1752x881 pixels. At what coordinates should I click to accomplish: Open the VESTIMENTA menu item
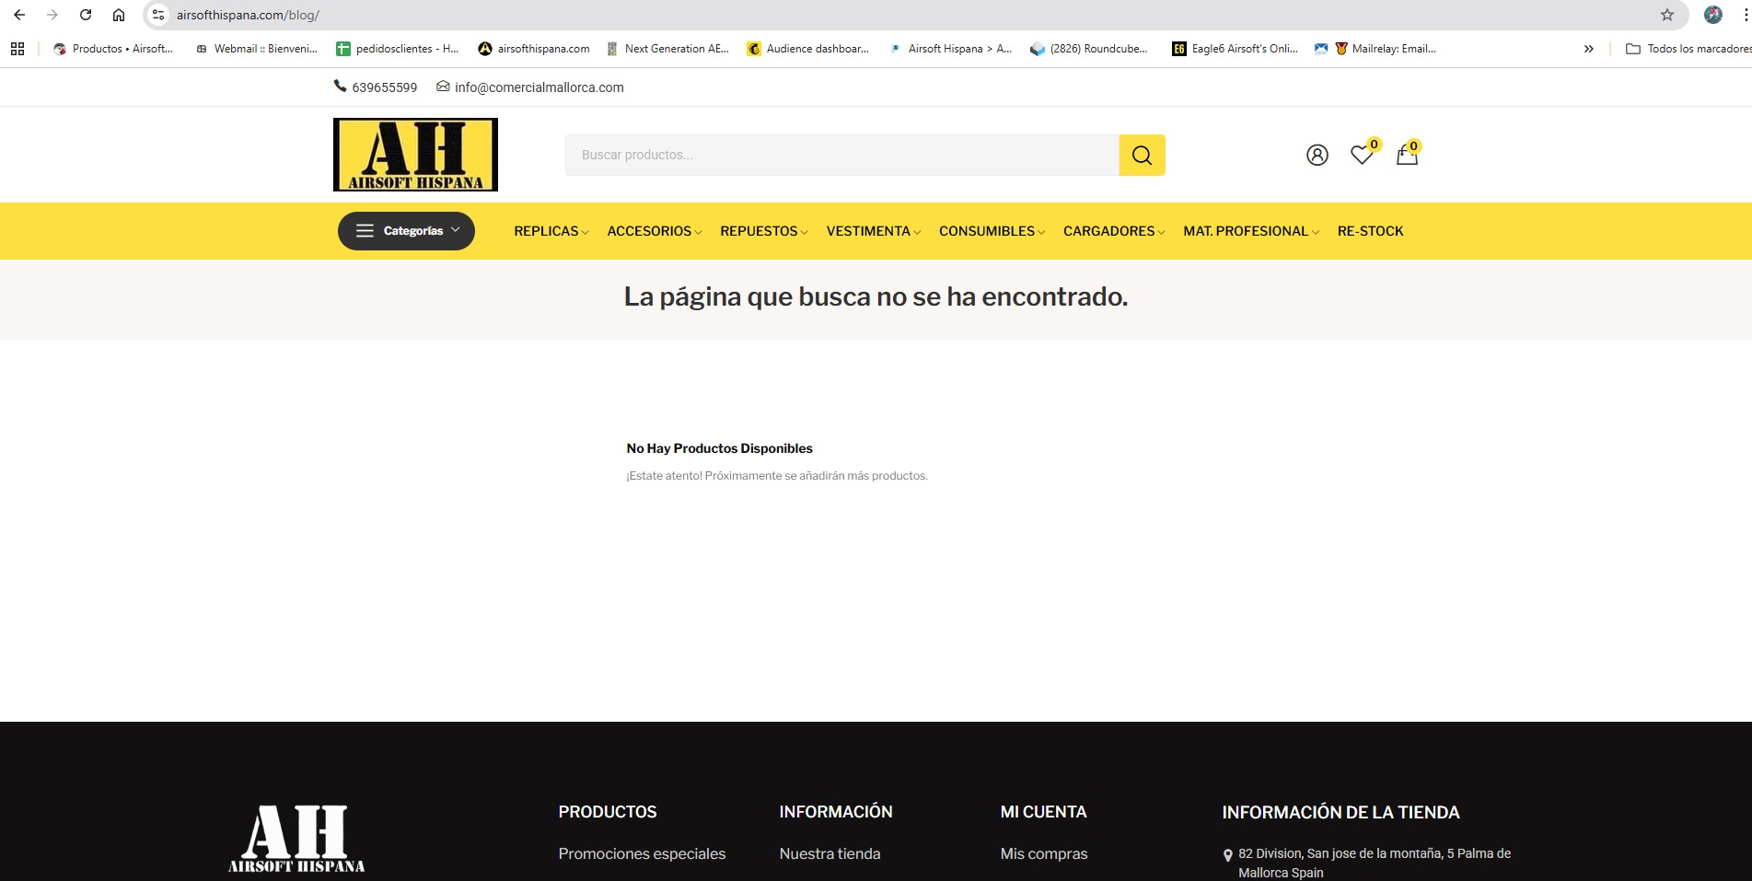pos(872,231)
